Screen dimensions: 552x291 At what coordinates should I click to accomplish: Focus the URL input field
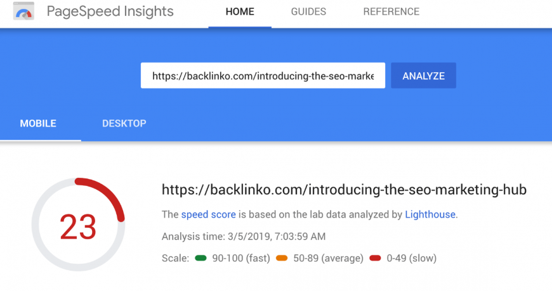click(x=263, y=75)
